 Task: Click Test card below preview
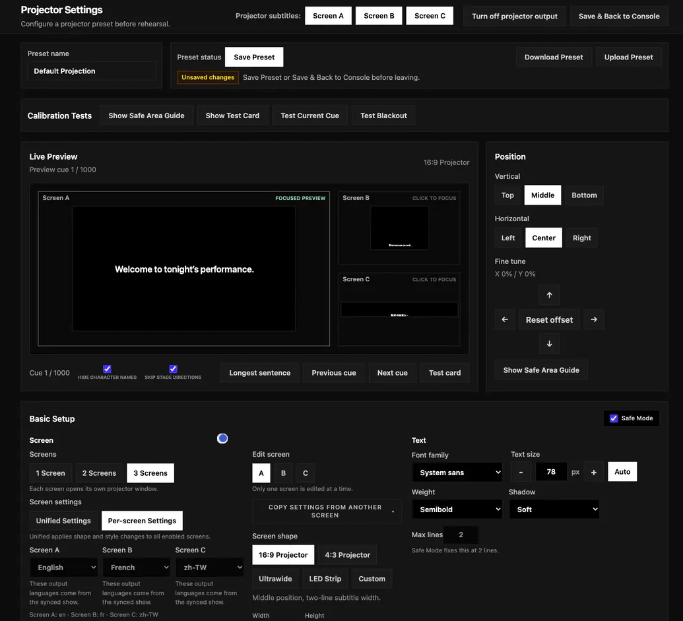pos(445,373)
